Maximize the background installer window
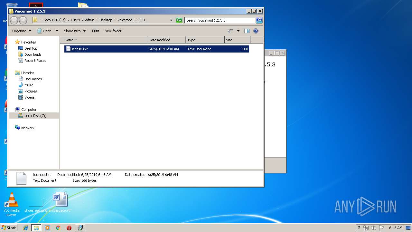Screen dimensions: 412x232 (276, 53)
